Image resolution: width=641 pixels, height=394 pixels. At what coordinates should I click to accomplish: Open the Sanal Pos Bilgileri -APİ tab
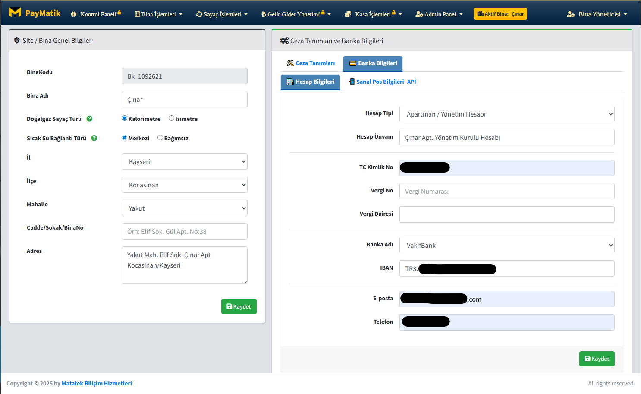click(x=382, y=82)
